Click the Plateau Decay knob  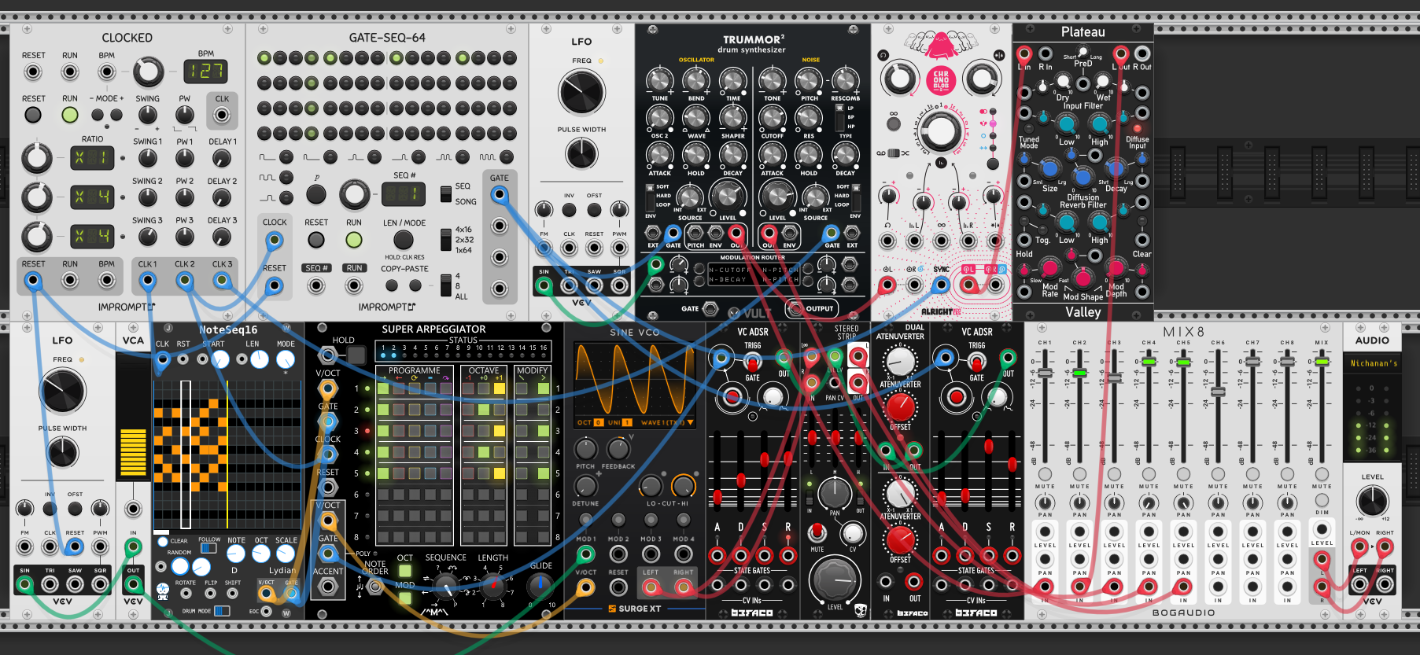[x=1116, y=167]
